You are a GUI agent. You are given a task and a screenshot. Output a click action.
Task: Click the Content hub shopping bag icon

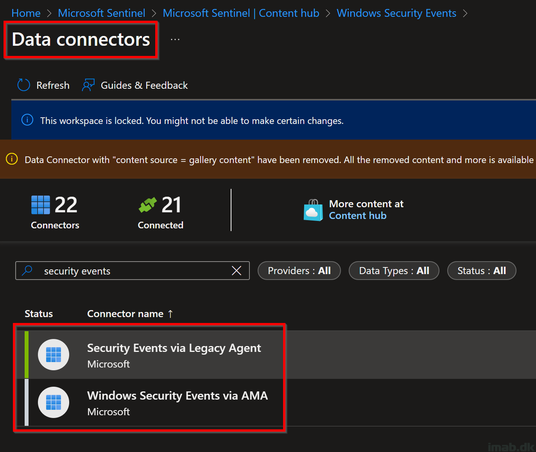[x=313, y=210]
